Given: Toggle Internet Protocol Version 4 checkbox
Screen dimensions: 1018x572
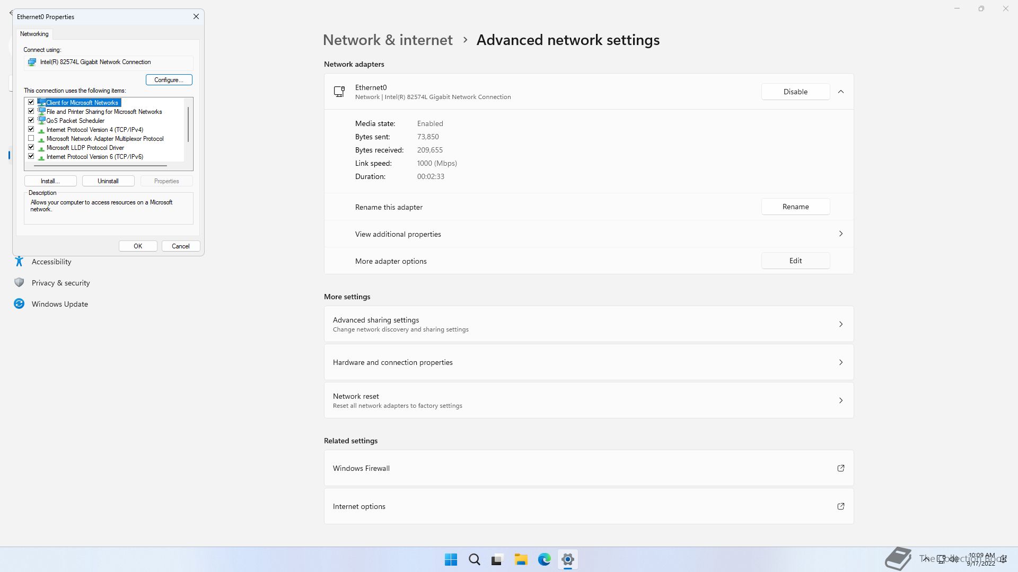Looking at the screenshot, I should tap(31, 129).
